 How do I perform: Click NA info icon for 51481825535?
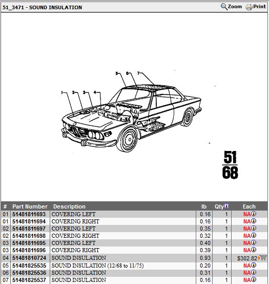click(254, 265)
